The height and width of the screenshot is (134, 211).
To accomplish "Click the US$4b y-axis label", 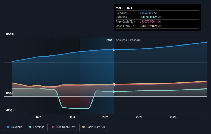I will 10,34.
